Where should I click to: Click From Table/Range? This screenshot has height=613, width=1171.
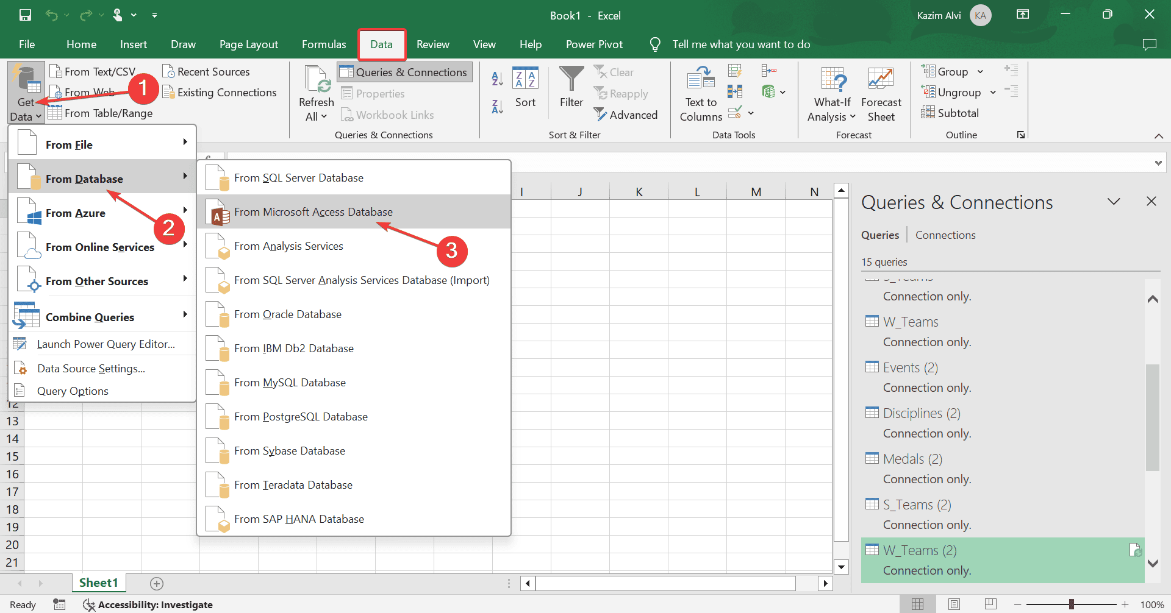point(101,113)
